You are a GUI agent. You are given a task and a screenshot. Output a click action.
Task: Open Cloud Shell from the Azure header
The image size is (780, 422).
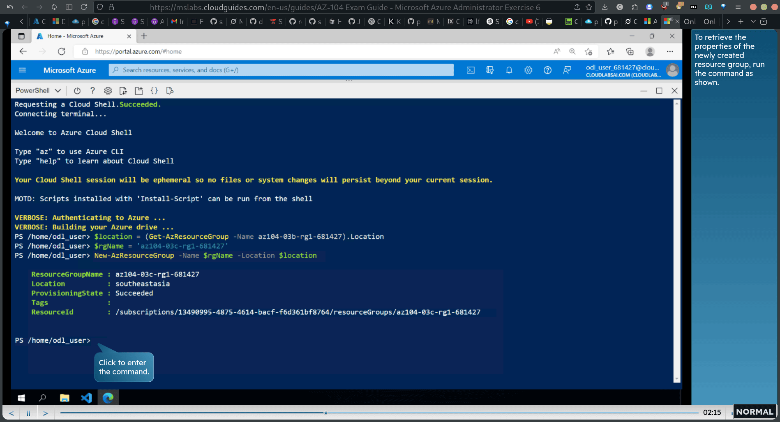click(471, 70)
